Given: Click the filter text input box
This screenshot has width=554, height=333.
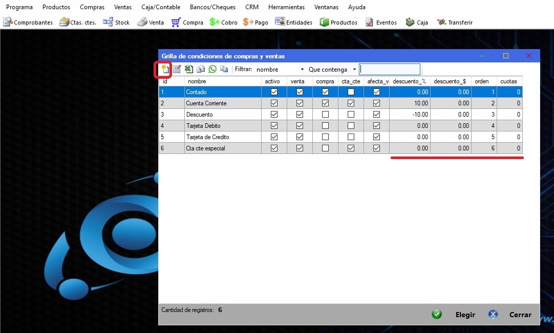Looking at the screenshot, I should click(390, 70).
